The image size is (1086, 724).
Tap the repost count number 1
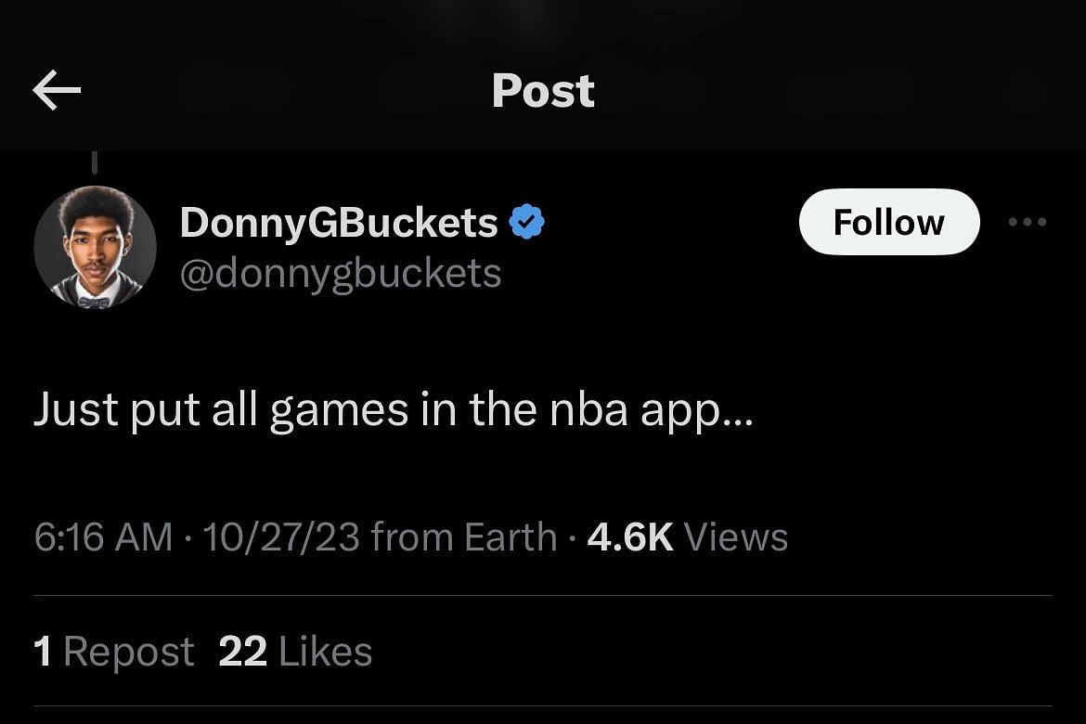pos(43,652)
